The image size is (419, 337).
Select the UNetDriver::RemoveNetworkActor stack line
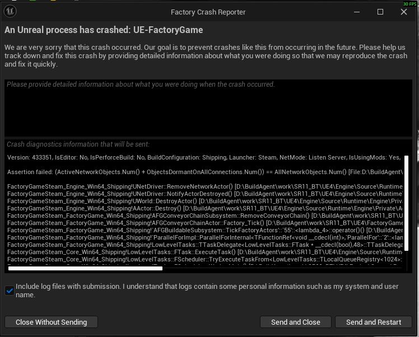[x=204, y=186]
